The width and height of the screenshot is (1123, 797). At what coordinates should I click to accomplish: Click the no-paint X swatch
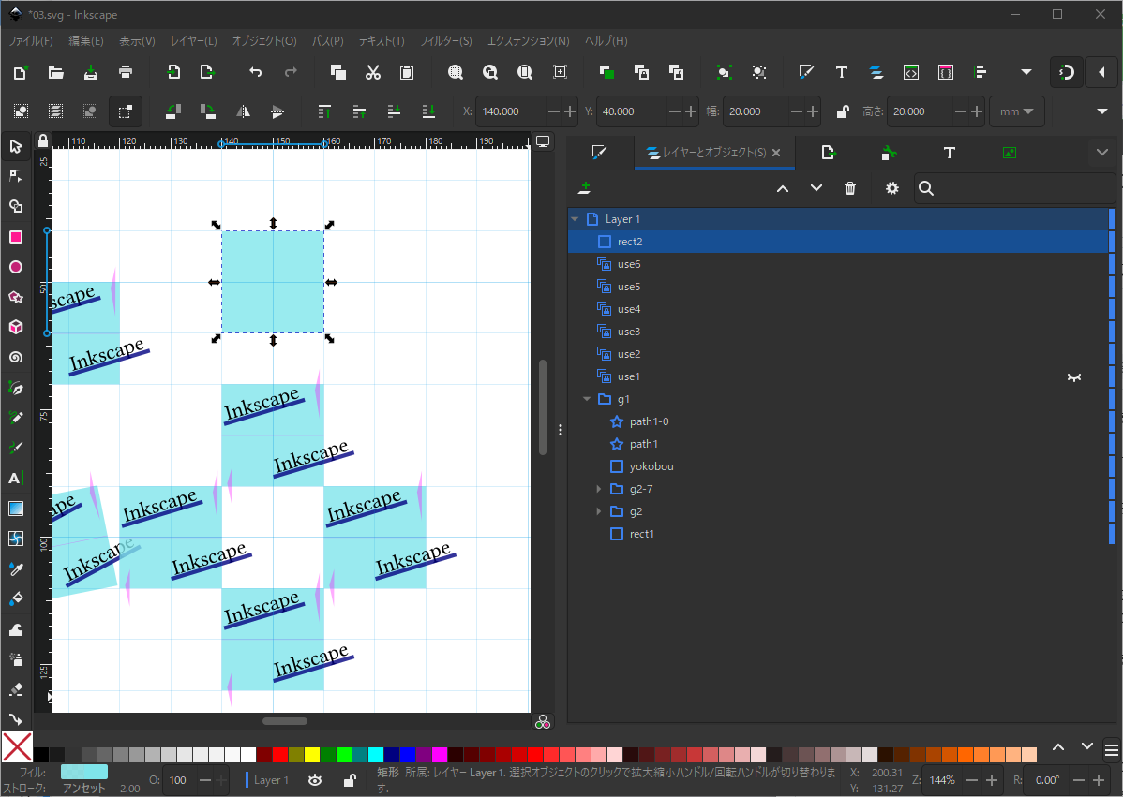click(x=17, y=747)
